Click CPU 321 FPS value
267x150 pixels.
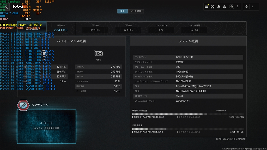point(61,67)
